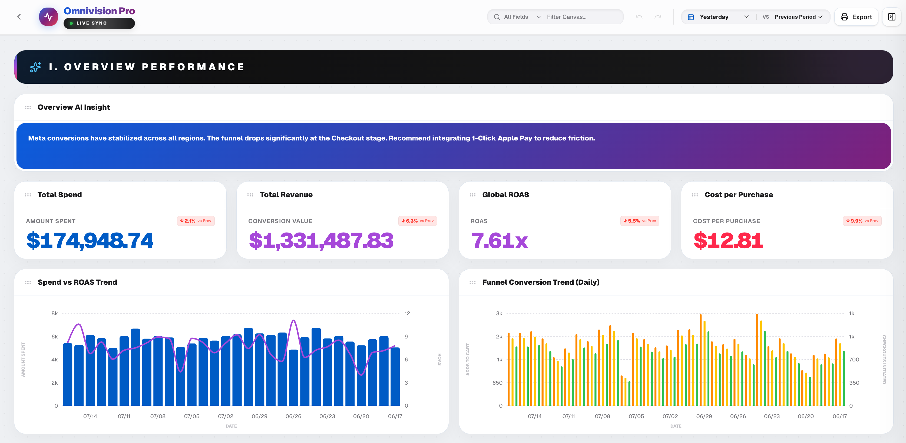Click the $1,331,487.83 conversion value
The image size is (906, 443).
pos(321,240)
